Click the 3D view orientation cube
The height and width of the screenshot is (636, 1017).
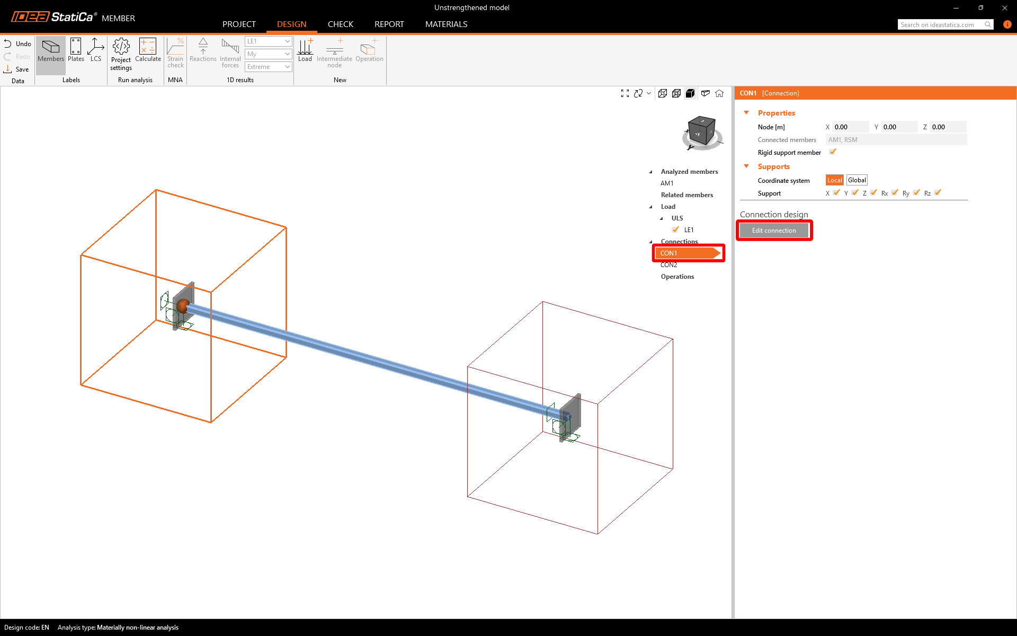tap(702, 131)
